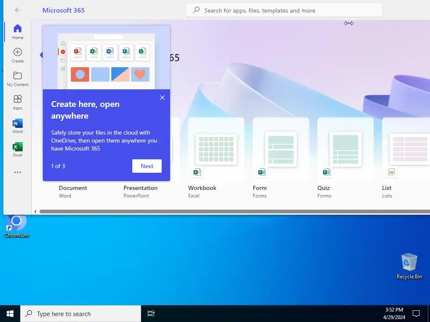Launch Word from the sidebar

pyautogui.click(x=18, y=126)
